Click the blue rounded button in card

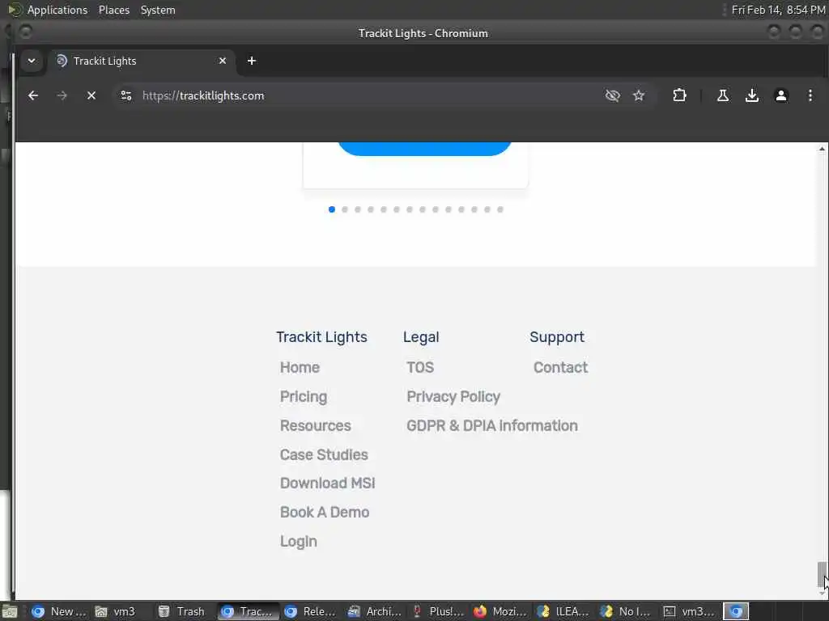(x=424, y=149)
